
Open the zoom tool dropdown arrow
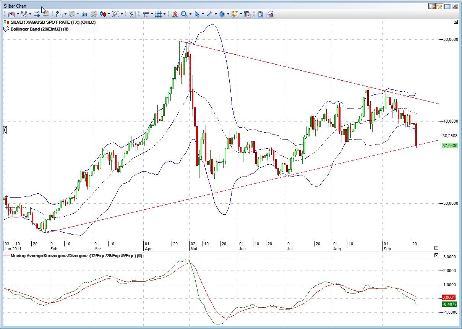click(190, 14)
